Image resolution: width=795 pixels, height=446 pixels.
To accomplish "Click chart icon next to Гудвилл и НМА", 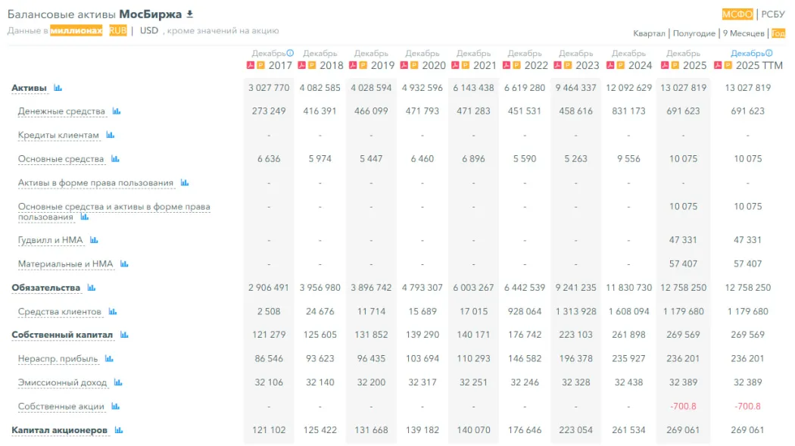I will coord(94,240).
